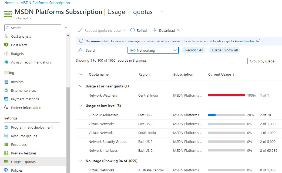Go to Home breadcrumb link
The height and width of the screenshot is (173, 282).
(x=9, y=3)
